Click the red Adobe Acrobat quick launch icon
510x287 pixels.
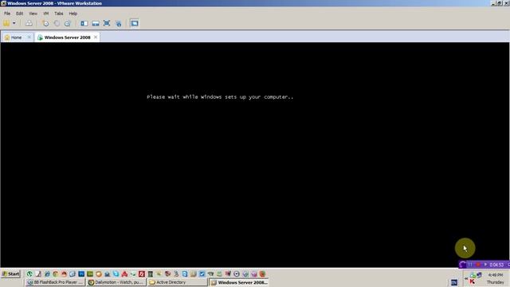124,274
